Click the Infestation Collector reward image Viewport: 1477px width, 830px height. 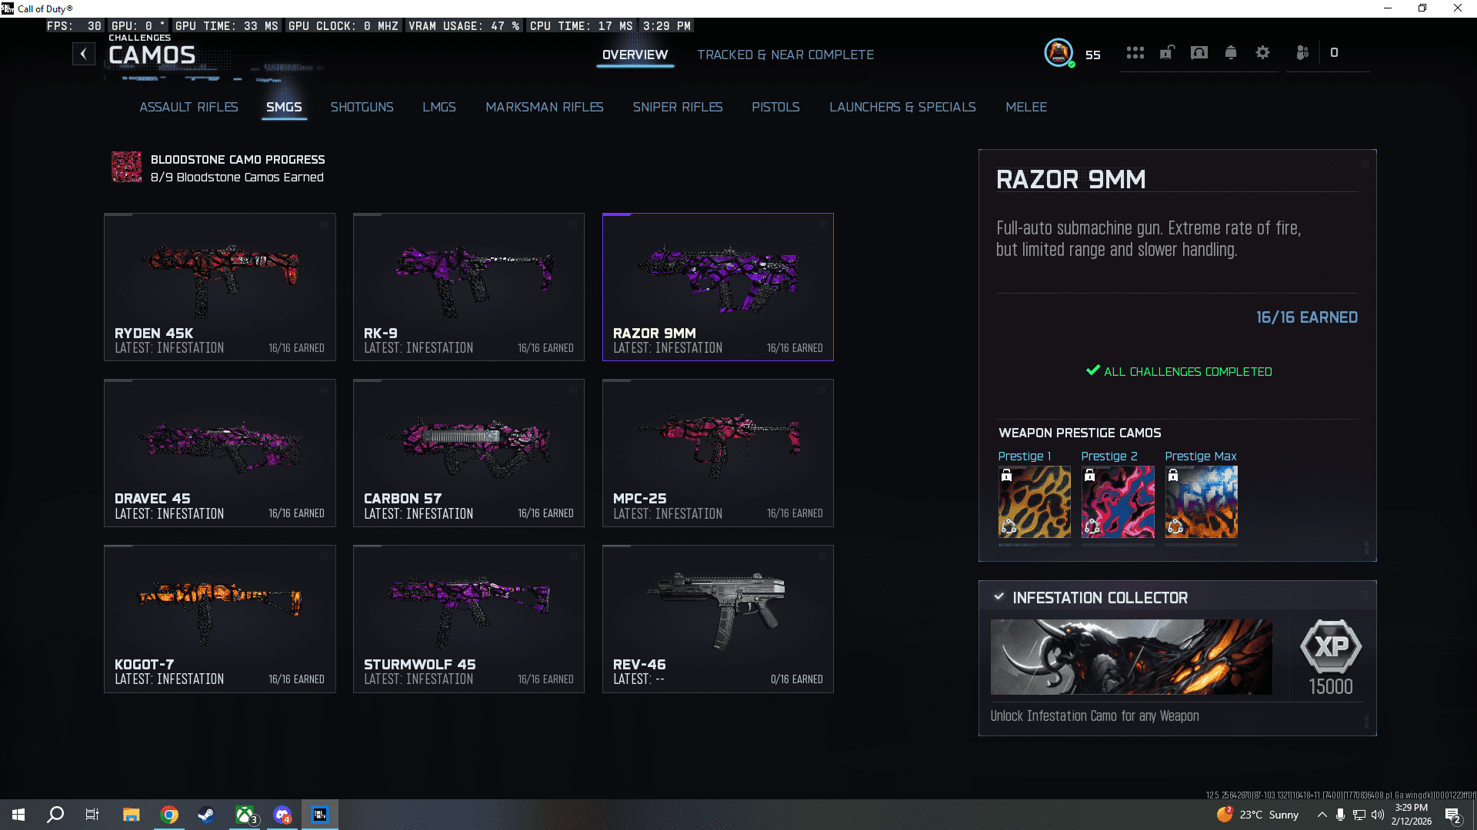pos(1131,657)
